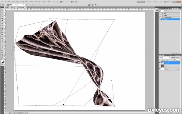
Task: Change the warp orientation icon
Action: click(x=27, y=5)
